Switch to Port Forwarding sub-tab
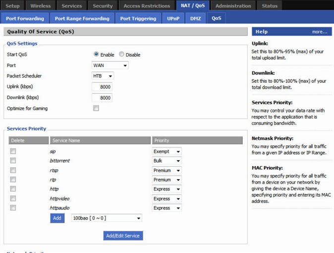The image size is (334, 253). [x=25, y=18]
